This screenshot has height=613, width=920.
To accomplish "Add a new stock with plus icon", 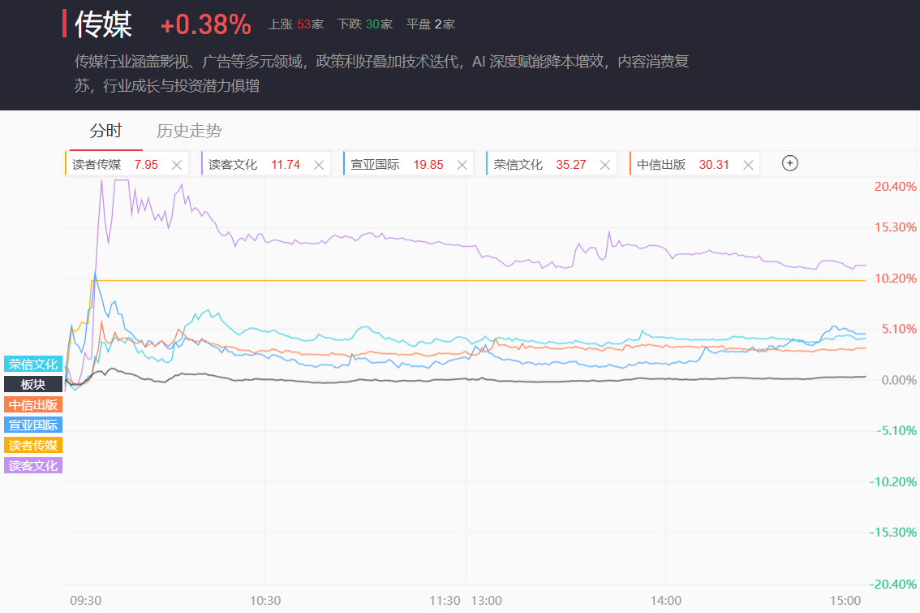I will point(790,163).
